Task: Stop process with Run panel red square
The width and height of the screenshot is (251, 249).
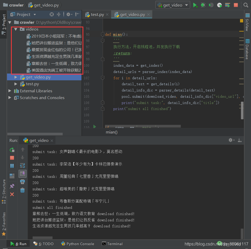Action: tap(12, 158)
